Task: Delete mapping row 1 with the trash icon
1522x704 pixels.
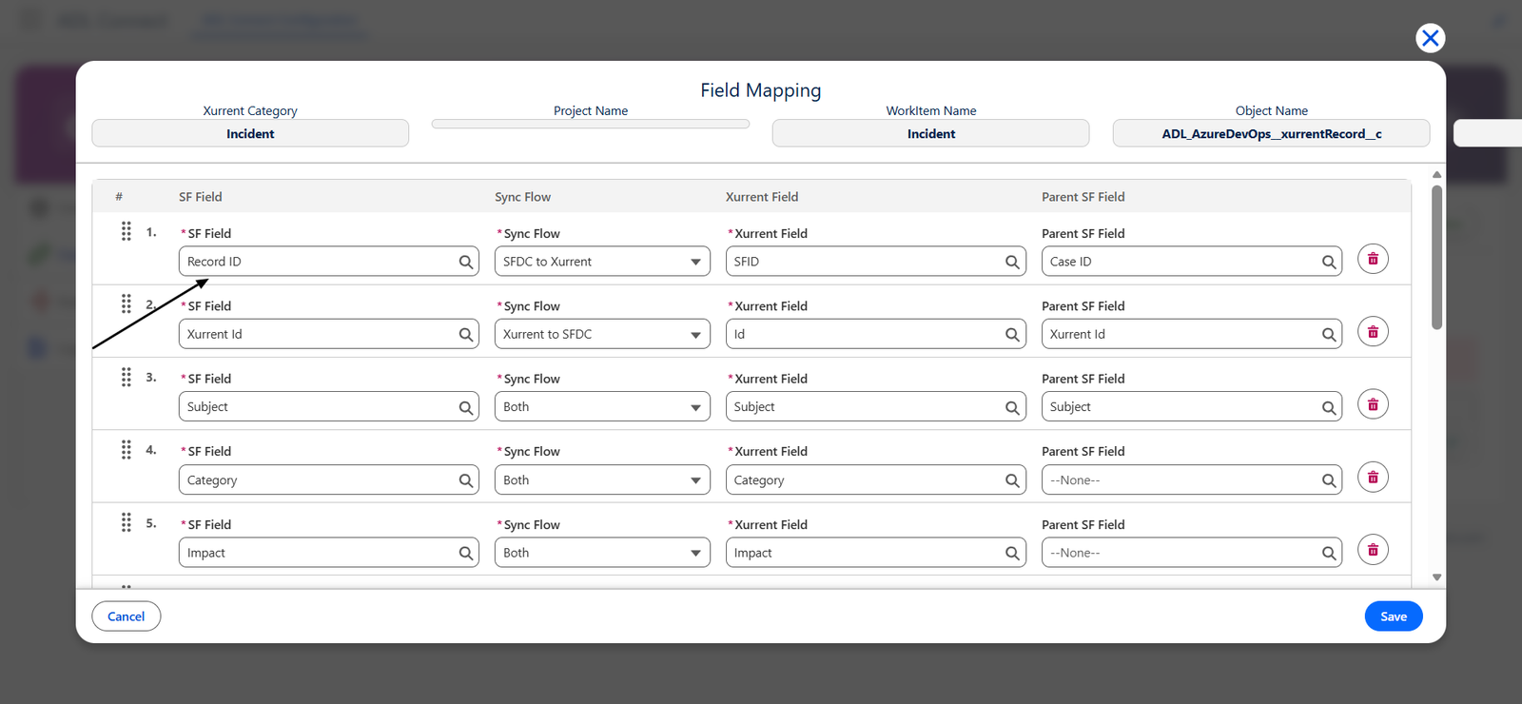Action: pyautogui.click(x=1373, y=259)
